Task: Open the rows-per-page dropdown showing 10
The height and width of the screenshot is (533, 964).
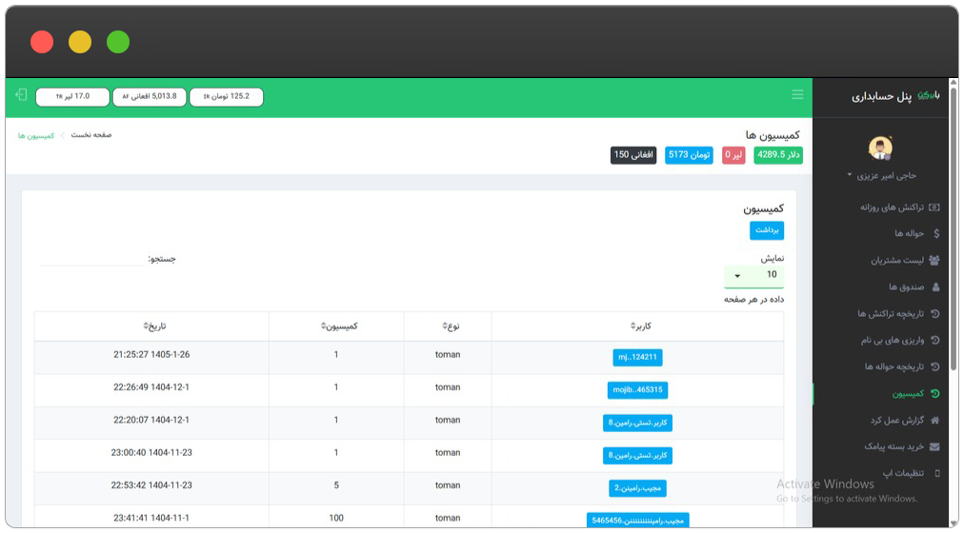Action: pyautogui.click(x=753, y=276)
